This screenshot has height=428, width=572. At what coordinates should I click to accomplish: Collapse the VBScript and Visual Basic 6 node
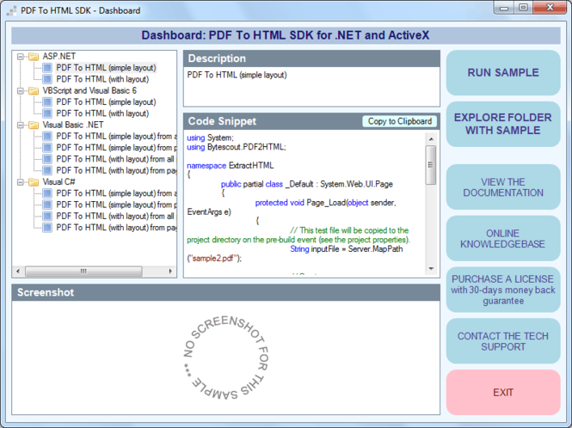(x=21, y=91)
